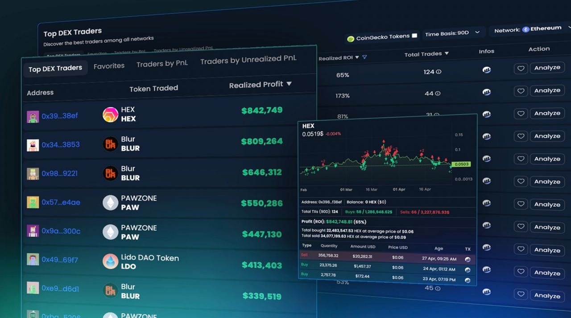571x318 pixels.
Task: Favorite the trader in the 65% ROI row
Action: [x=521, y=69]
